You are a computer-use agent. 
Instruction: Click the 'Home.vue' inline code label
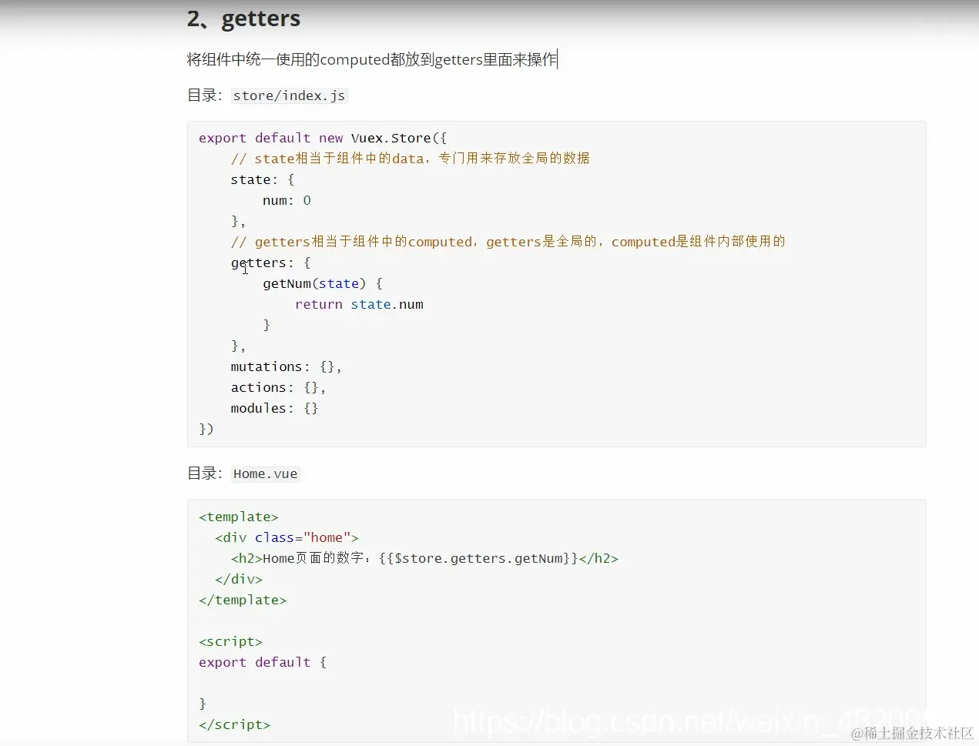click(265, 473)
